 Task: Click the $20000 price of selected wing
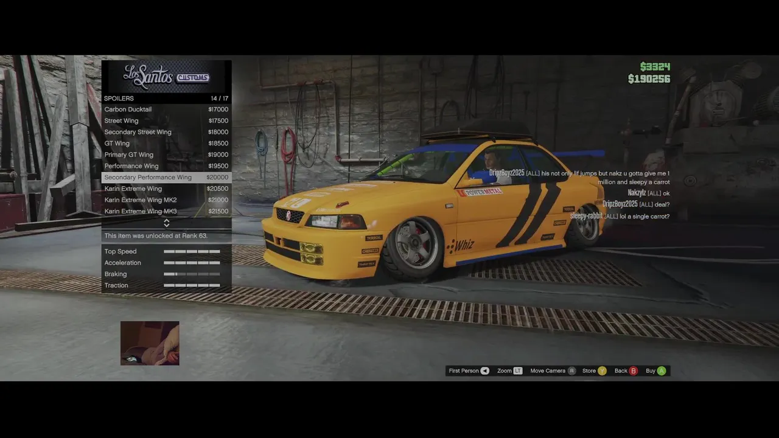217,177
